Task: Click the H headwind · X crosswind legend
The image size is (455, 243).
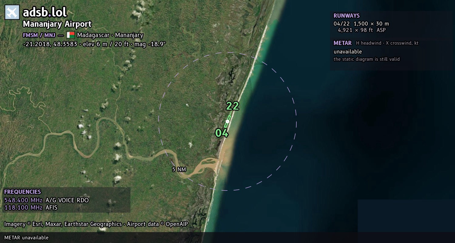Action: 387,43
